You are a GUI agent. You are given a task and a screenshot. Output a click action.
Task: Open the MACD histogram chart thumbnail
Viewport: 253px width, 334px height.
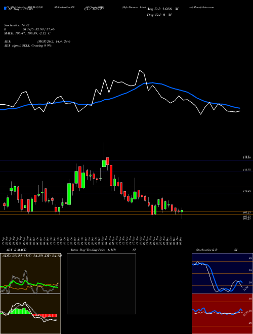[x=30, y=314]
